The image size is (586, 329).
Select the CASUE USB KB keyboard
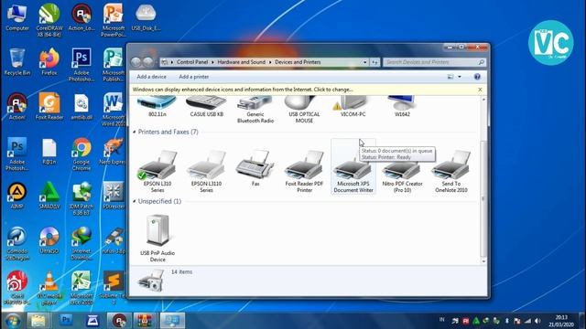pos(206,107)
